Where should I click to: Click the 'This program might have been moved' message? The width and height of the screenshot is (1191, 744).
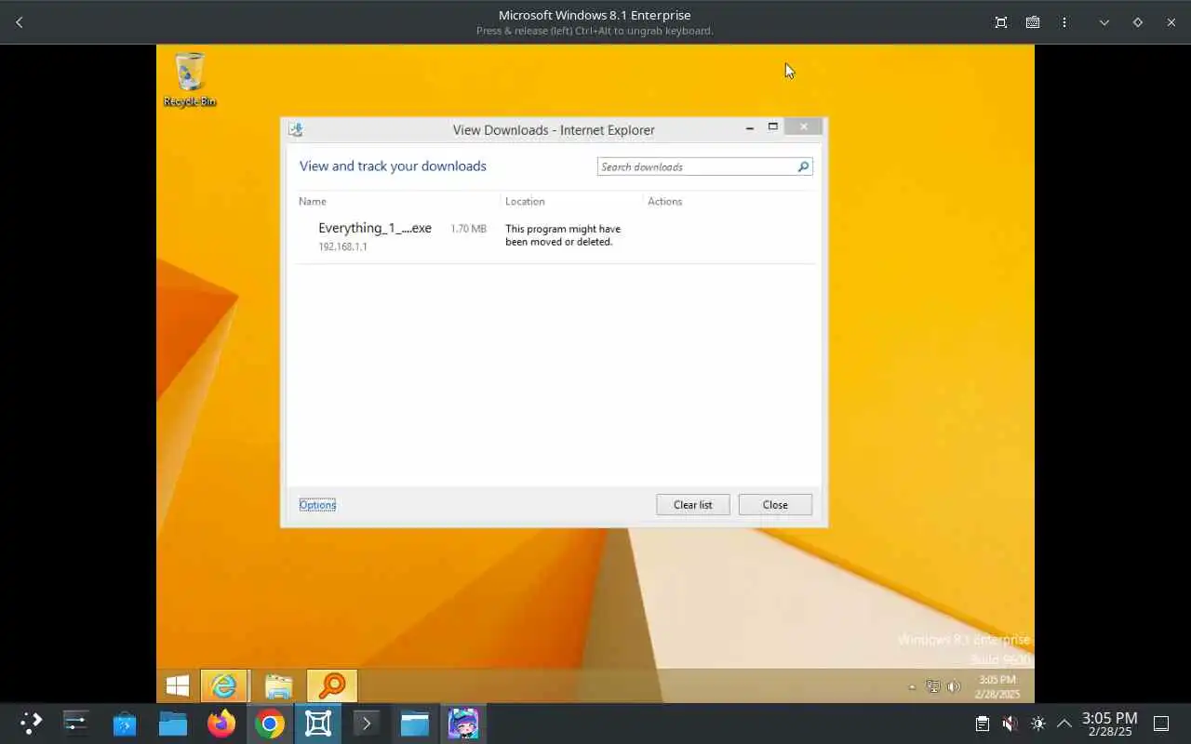click(563, 235)
